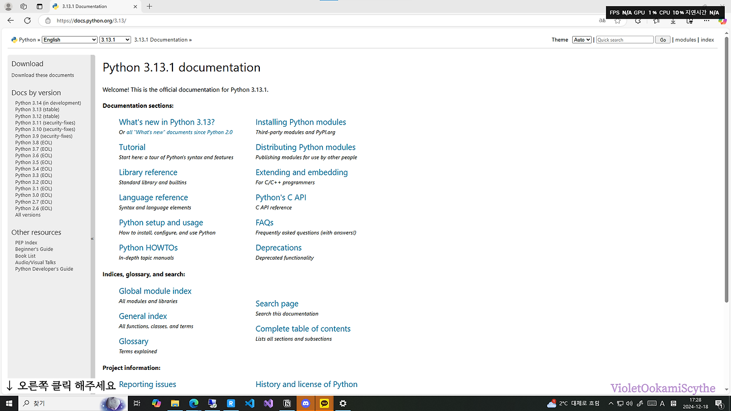Open the Settings gear on the taskbar
Viewport: 731px width, 411px height.
[x=343, y=403]
